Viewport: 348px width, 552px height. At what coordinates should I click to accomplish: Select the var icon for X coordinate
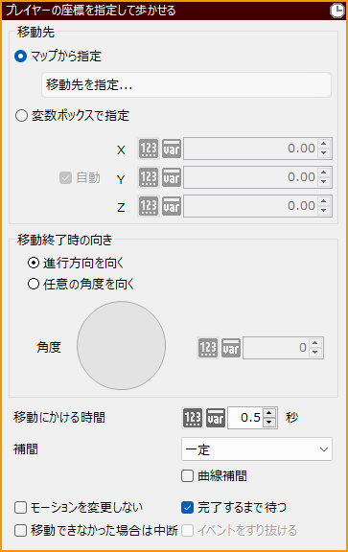pyautogui.click(x=172, y=149)
